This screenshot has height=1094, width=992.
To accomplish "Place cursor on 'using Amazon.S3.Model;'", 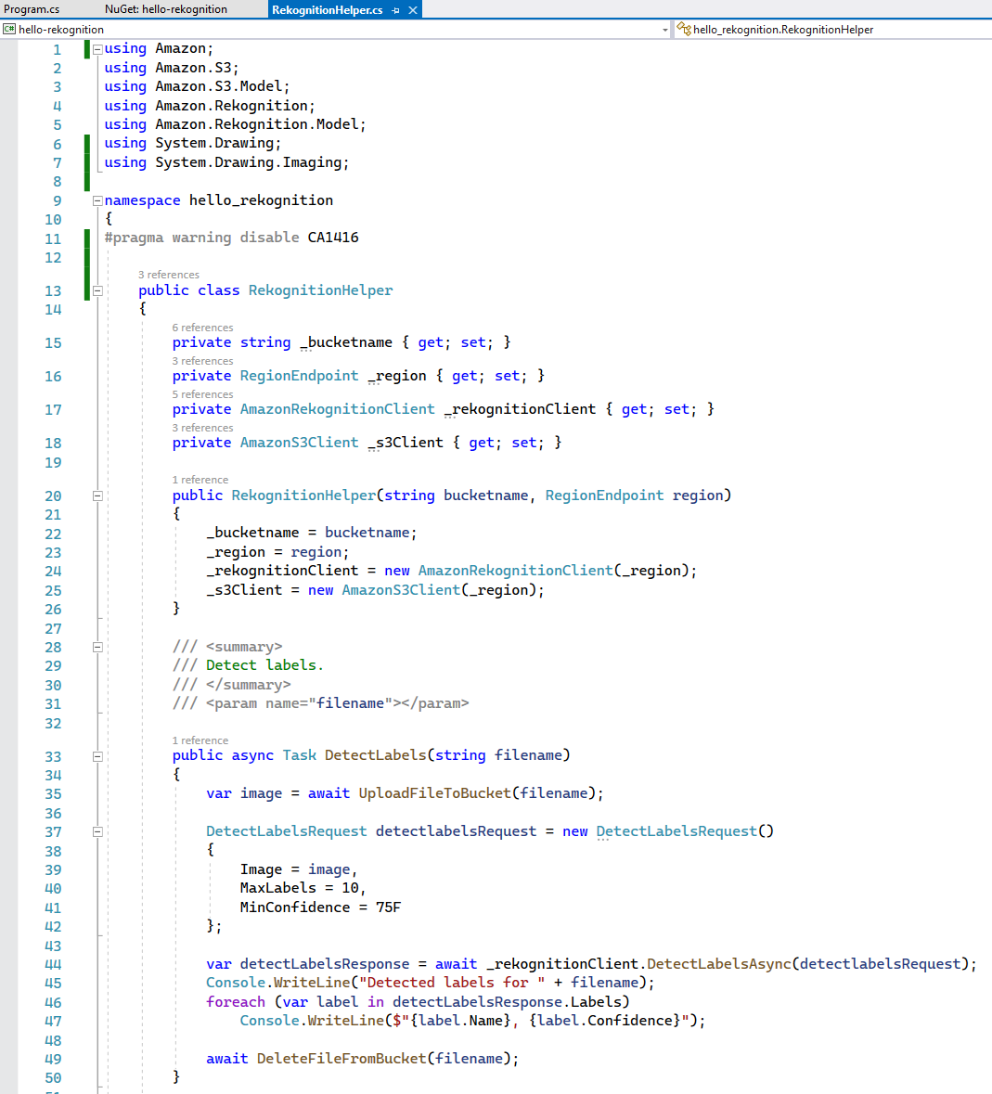I will [x=197, y=86].
